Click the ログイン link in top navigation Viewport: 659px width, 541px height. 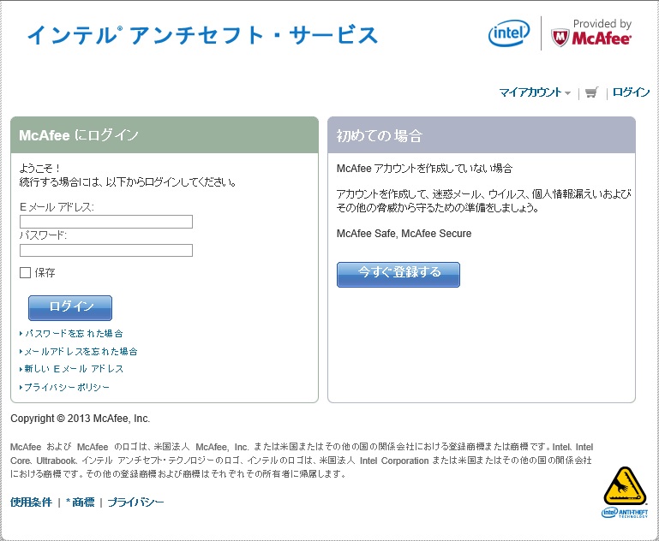(x=631, y=92)
